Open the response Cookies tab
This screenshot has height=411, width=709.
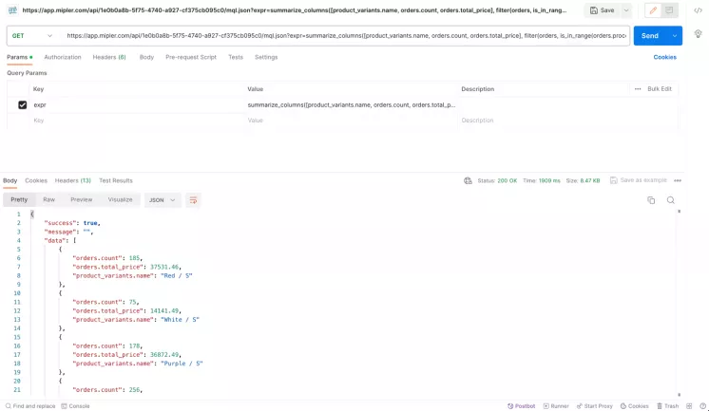point(36,180)
